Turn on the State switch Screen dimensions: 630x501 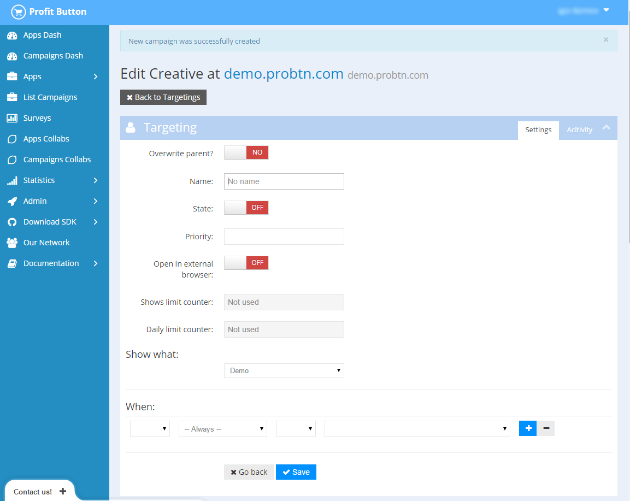point(246,208)
